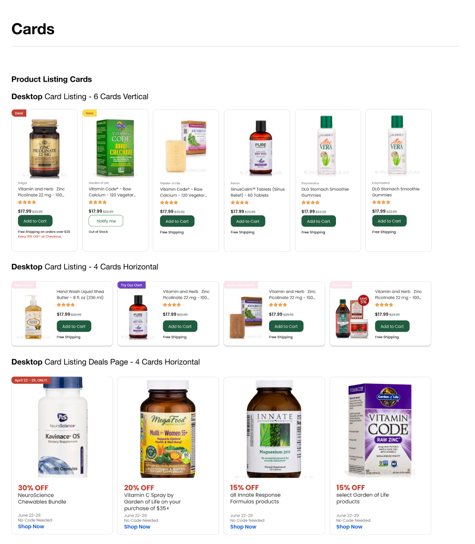Image resolution: width=475 pixels, height=544 pixels.
Task: Open SinusCalm Tablets product title link
Action: (258, 192)
